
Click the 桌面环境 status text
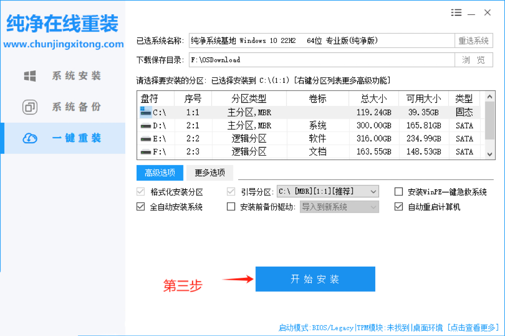(428, 328)
